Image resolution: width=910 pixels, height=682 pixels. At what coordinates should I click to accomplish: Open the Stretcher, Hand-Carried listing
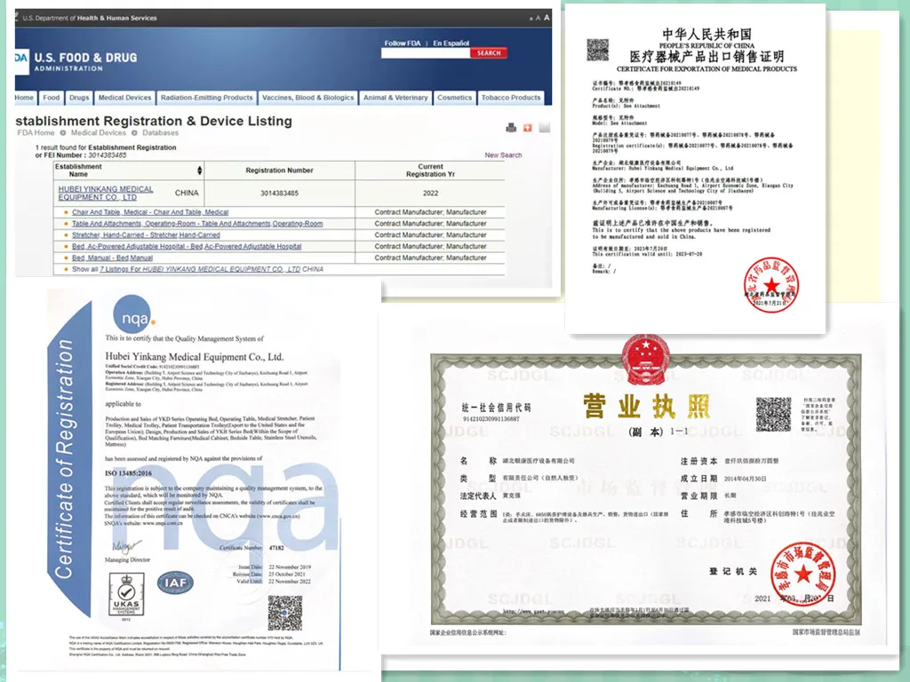146,234
